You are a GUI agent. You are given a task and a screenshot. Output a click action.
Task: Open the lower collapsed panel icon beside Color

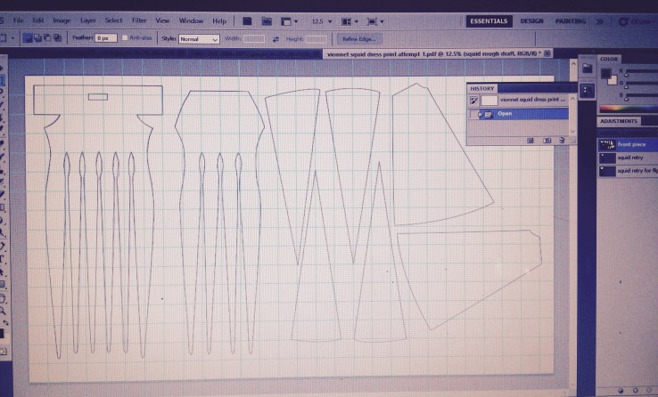tap(587, 91)
